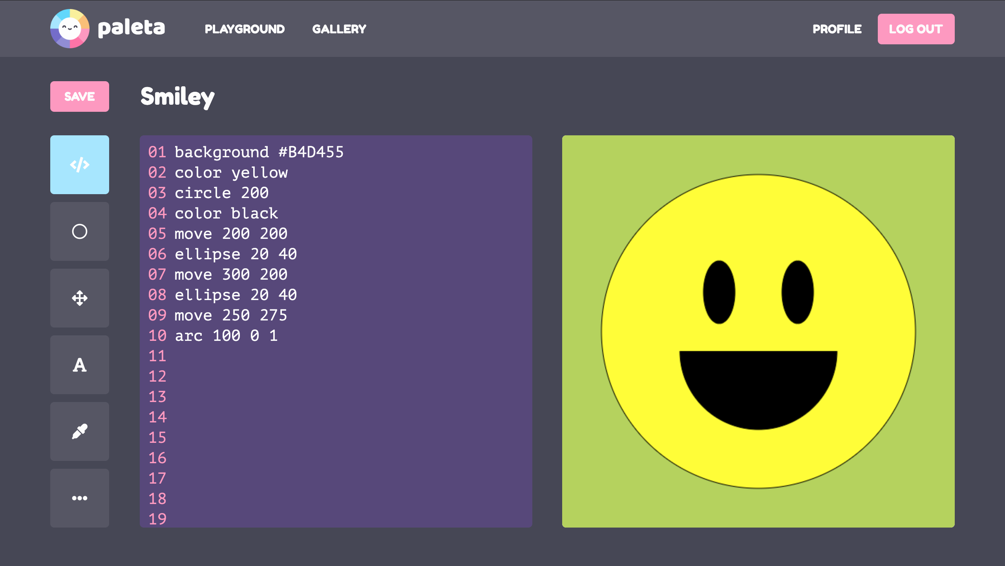1005x566 pixels.
Task: Select the yellow color keyword on line 02
Action: (x=260, y=173)
